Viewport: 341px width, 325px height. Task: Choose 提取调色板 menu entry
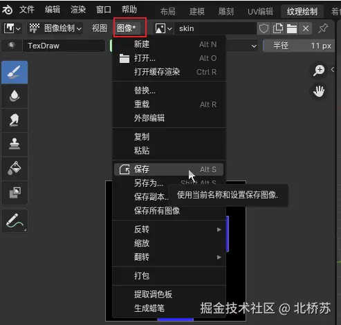tap(169, 295)
